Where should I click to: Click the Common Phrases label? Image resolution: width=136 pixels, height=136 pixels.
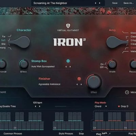(13, 134)
